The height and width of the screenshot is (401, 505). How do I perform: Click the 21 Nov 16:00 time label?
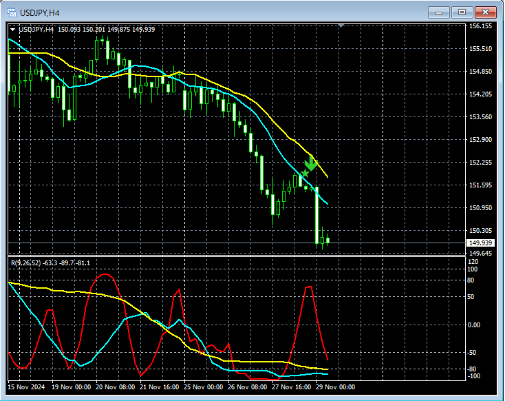click(160, 387)
